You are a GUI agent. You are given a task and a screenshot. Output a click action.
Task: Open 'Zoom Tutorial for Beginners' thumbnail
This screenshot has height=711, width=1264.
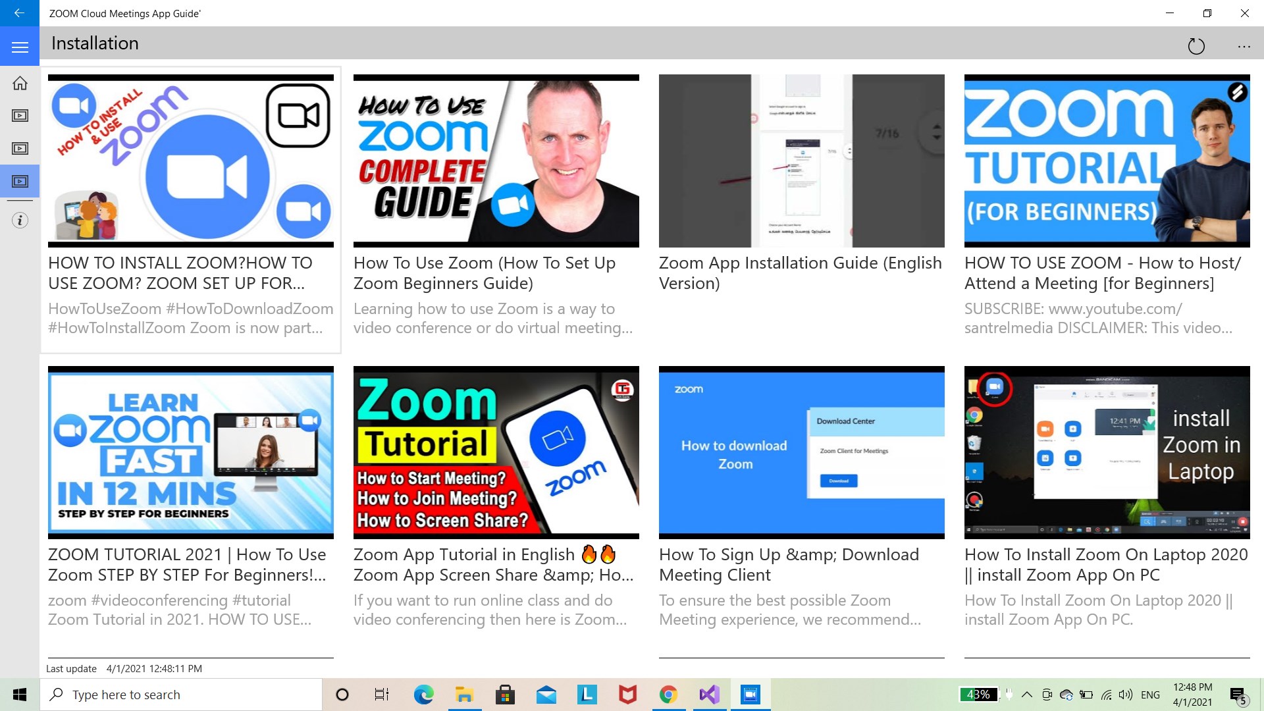coord(1107,161)
